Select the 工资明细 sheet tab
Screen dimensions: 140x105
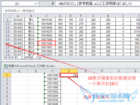tap(27, 57)
